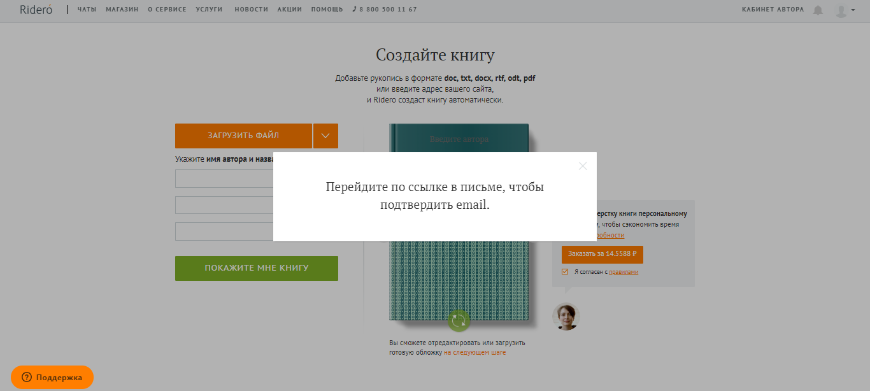Open the notifications bell
Image resolution: width=870 pixels, height=391 pixels.
818,10
